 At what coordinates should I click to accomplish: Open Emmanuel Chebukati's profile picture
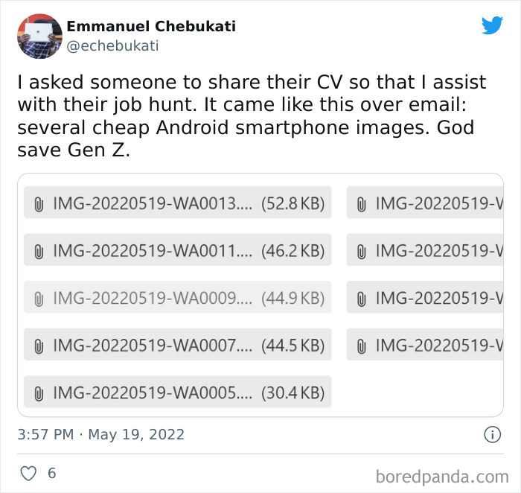coord(39,36)
